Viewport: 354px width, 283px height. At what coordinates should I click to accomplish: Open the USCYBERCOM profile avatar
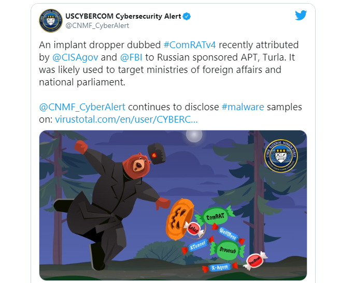click(x=51, y=21)
